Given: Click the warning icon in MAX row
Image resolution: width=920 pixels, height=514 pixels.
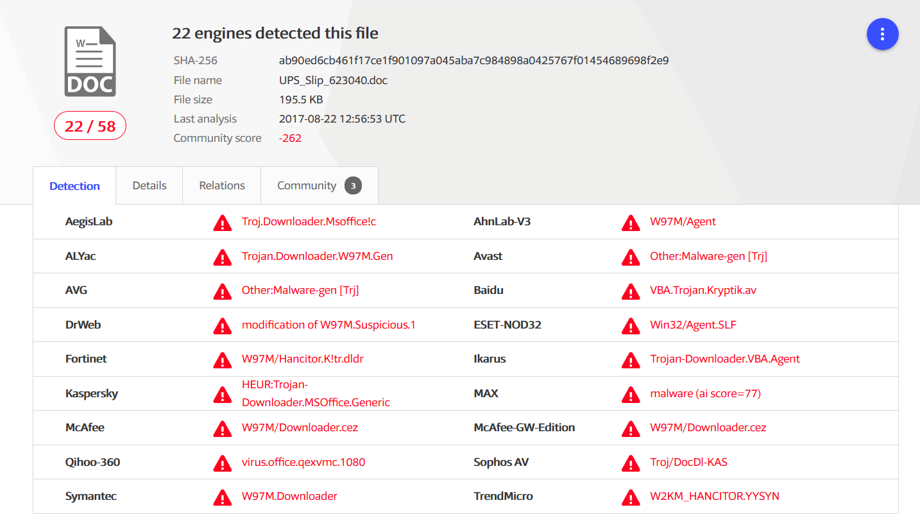Looking at the screenshot, I should pos(631,394).
